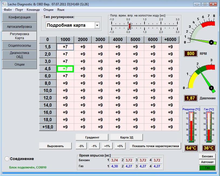Switch to the Осциллоскопы tab
This screenshot has height=176, width=220.
click(19, 46)
